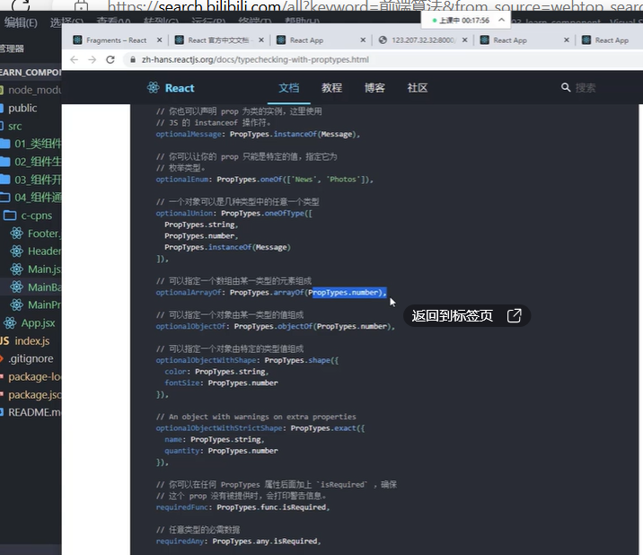
Task: Click the pop-out icon beside 返回到标签页
Action: pos(515,316)
